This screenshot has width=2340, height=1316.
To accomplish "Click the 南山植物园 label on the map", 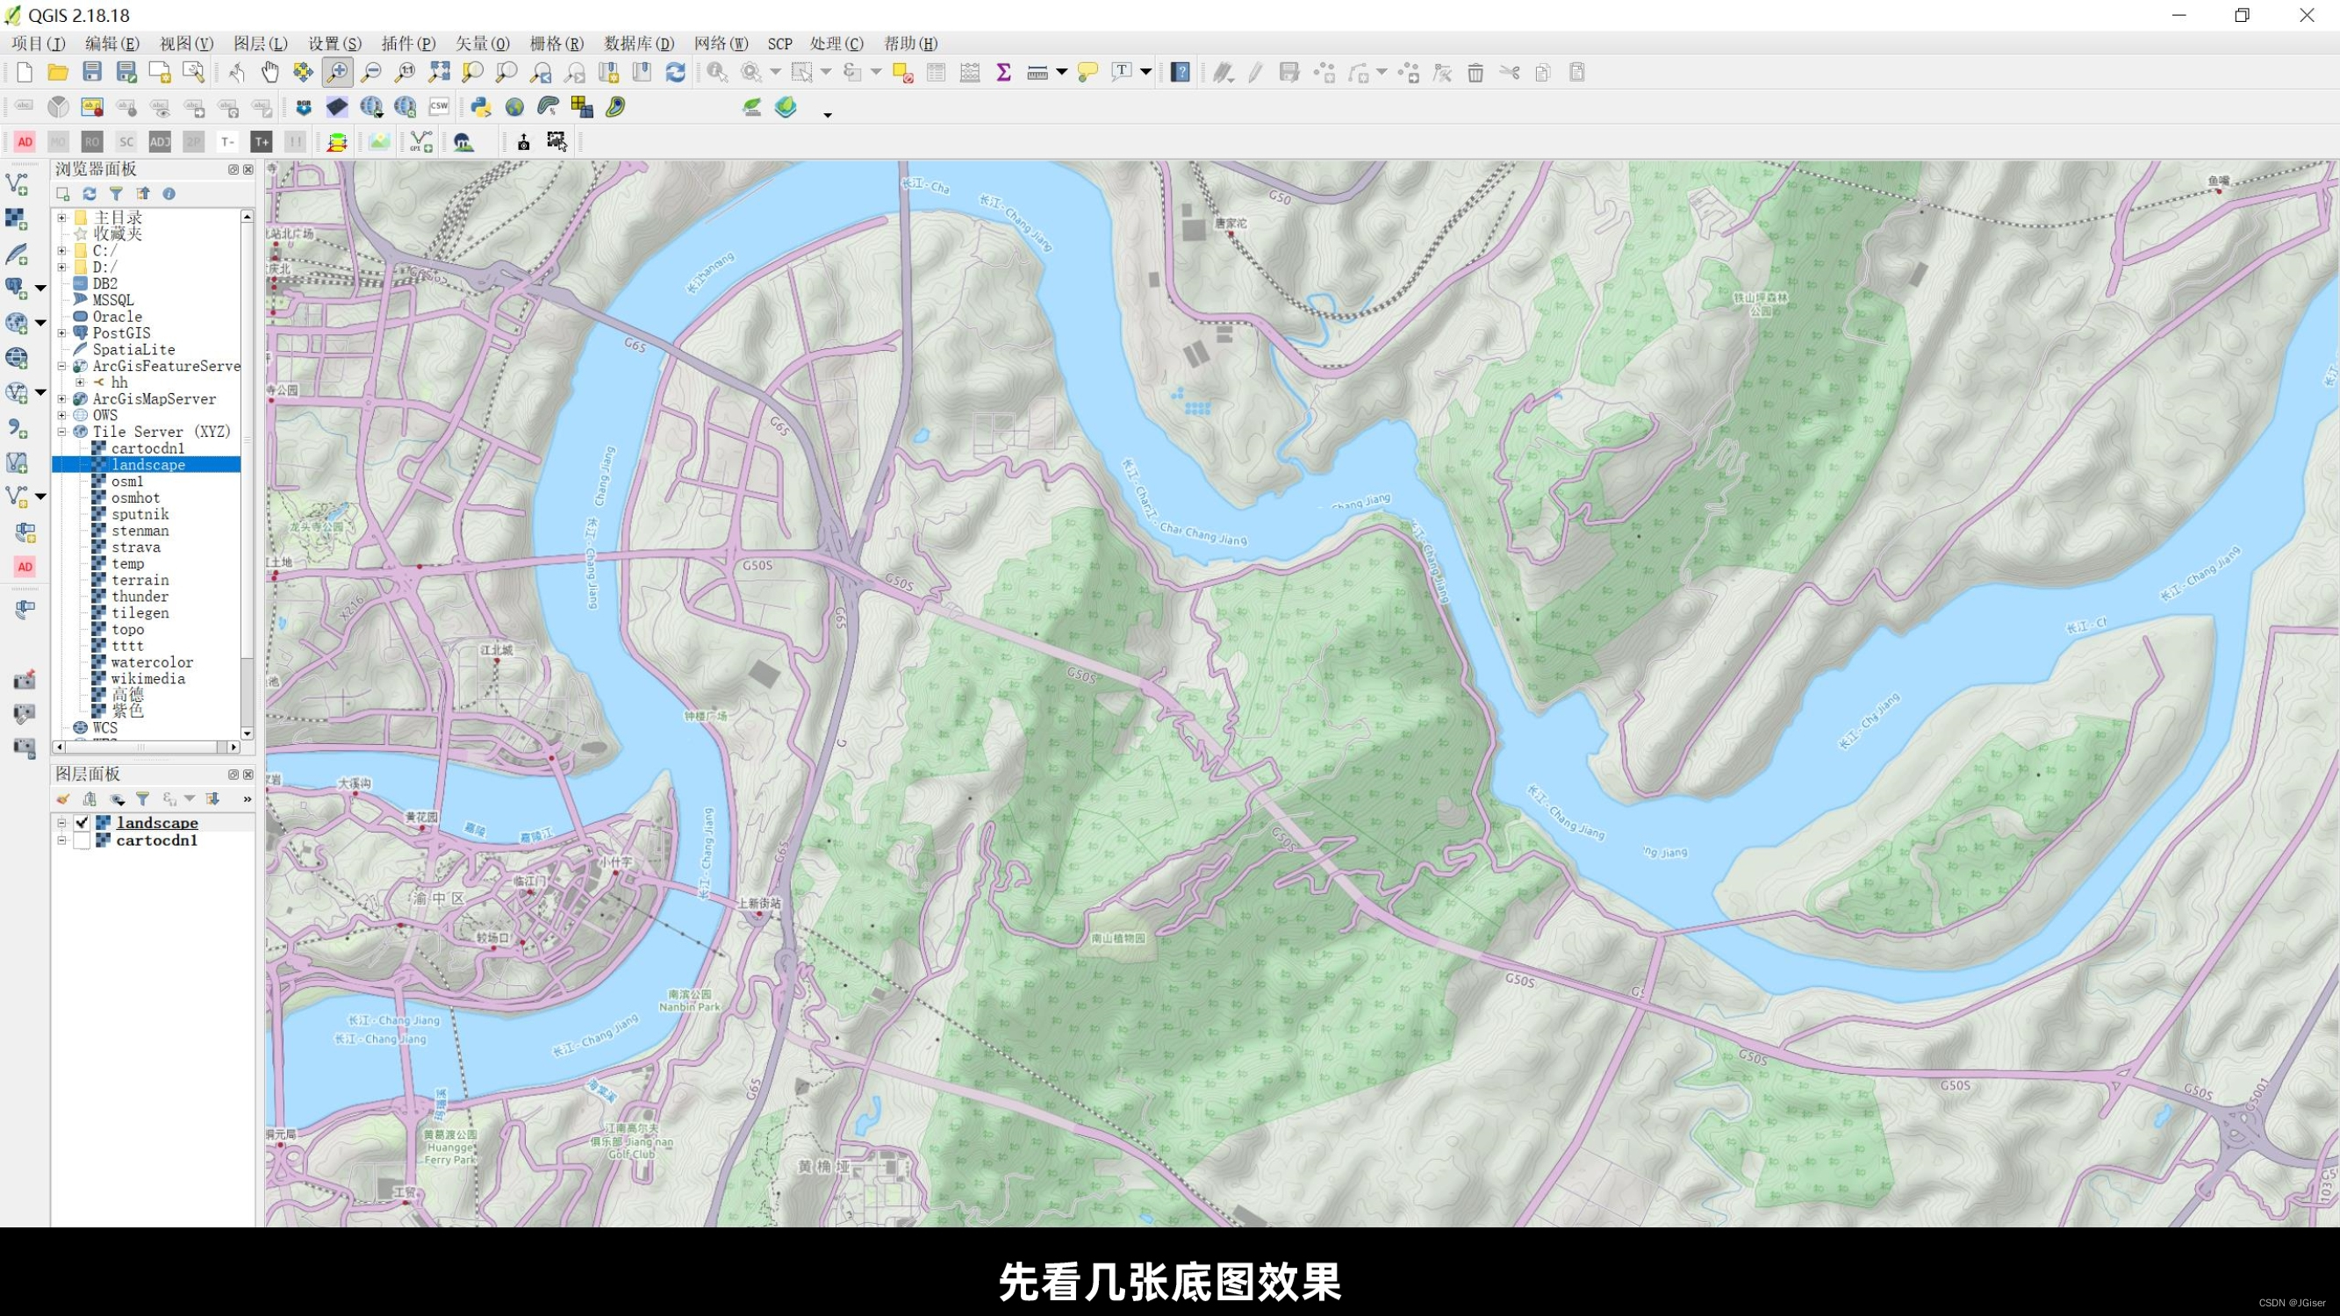I will coord(1118,938).
